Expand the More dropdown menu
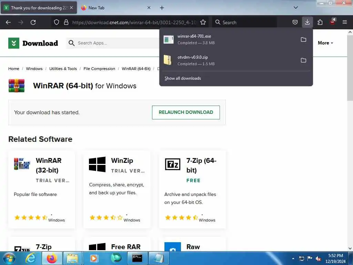353x265 pixels. pyautogui.click(x=325, y=43)
